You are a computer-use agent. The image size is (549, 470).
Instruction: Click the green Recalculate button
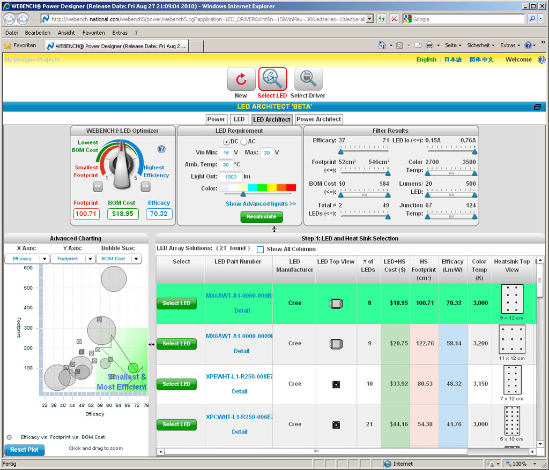[261, 217]
